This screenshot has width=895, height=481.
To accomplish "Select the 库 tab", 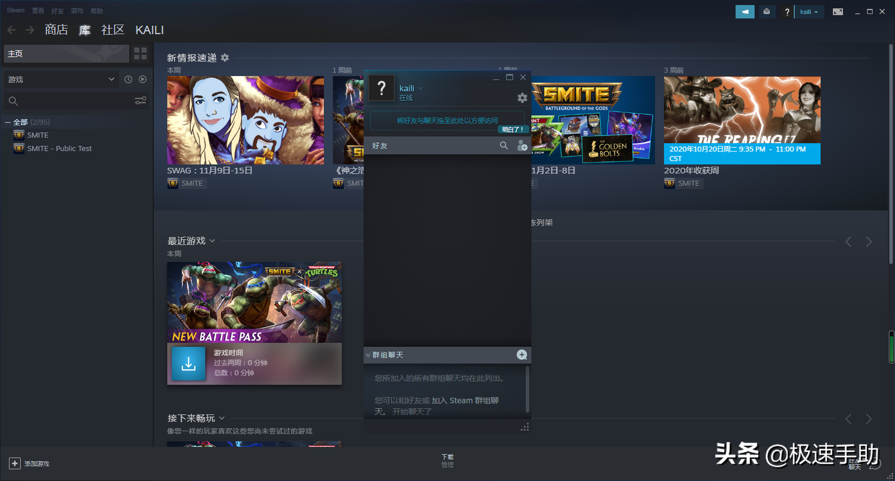I will click(x=84, y=30).
